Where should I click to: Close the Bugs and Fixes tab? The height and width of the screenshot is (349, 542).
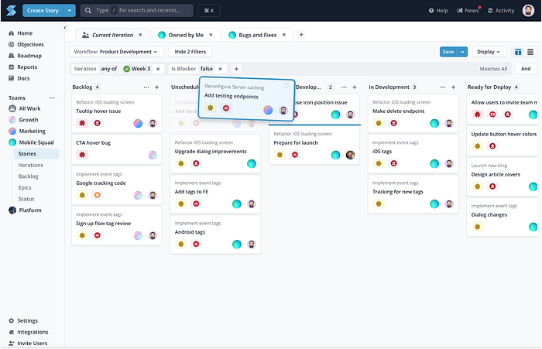(x=284, y=35)
